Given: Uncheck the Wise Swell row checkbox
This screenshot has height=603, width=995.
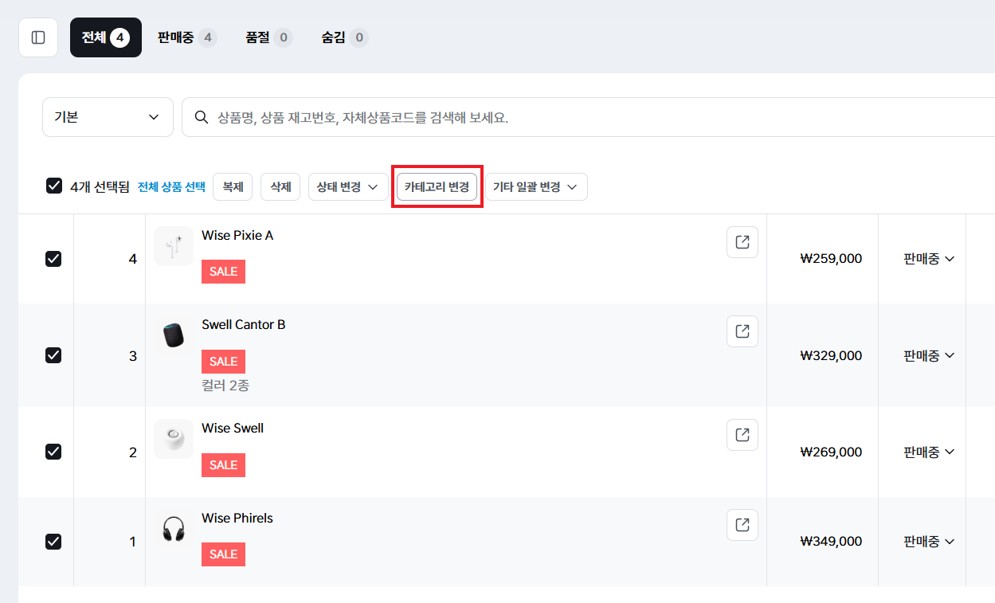Looking at the screenshot, I should pos(53,452).
